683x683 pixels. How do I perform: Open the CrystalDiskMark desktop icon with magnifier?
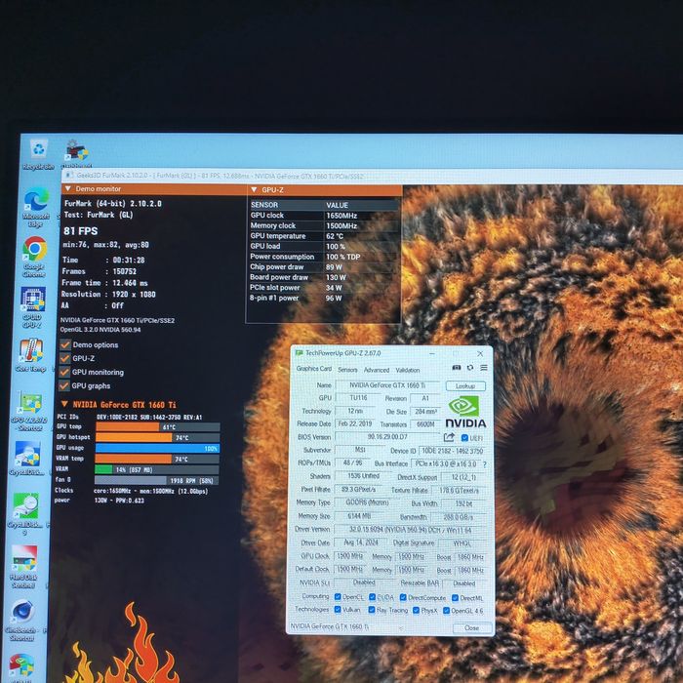click(25, 512)
